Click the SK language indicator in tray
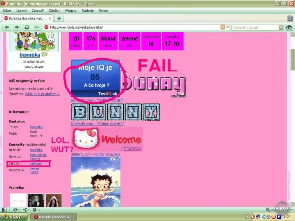Viewport: 295px width, 221px height. (247, 217)
